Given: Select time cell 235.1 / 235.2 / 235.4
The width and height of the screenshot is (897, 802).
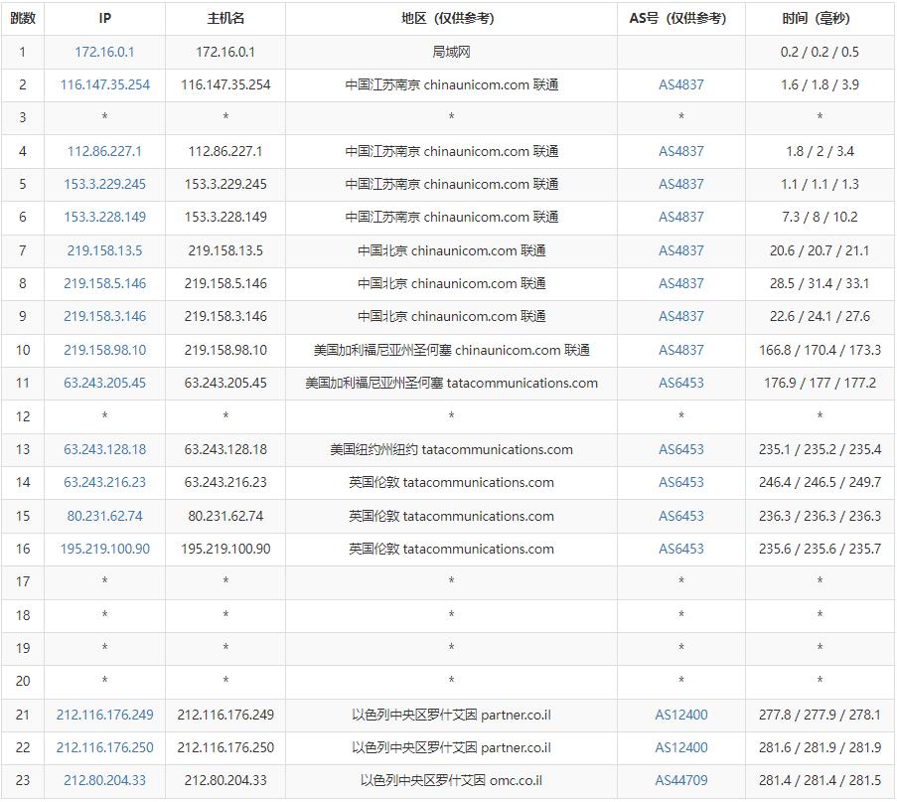Looking at the screenshot, I should [820, 449].
